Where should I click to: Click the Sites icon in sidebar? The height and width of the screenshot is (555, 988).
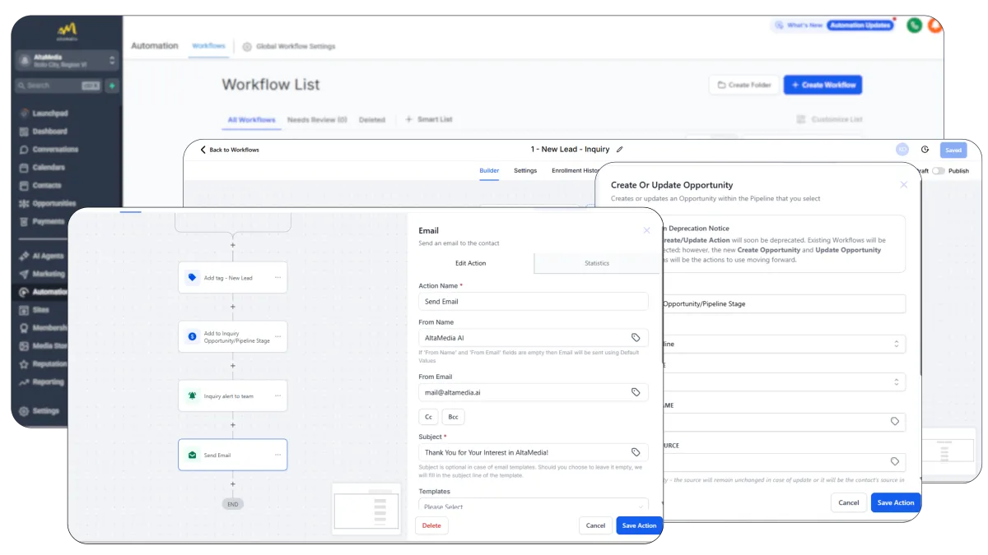[25, 310]
